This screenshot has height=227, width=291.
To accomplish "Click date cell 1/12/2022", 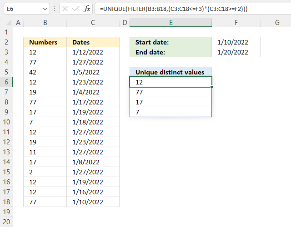I will click(93, 52).
